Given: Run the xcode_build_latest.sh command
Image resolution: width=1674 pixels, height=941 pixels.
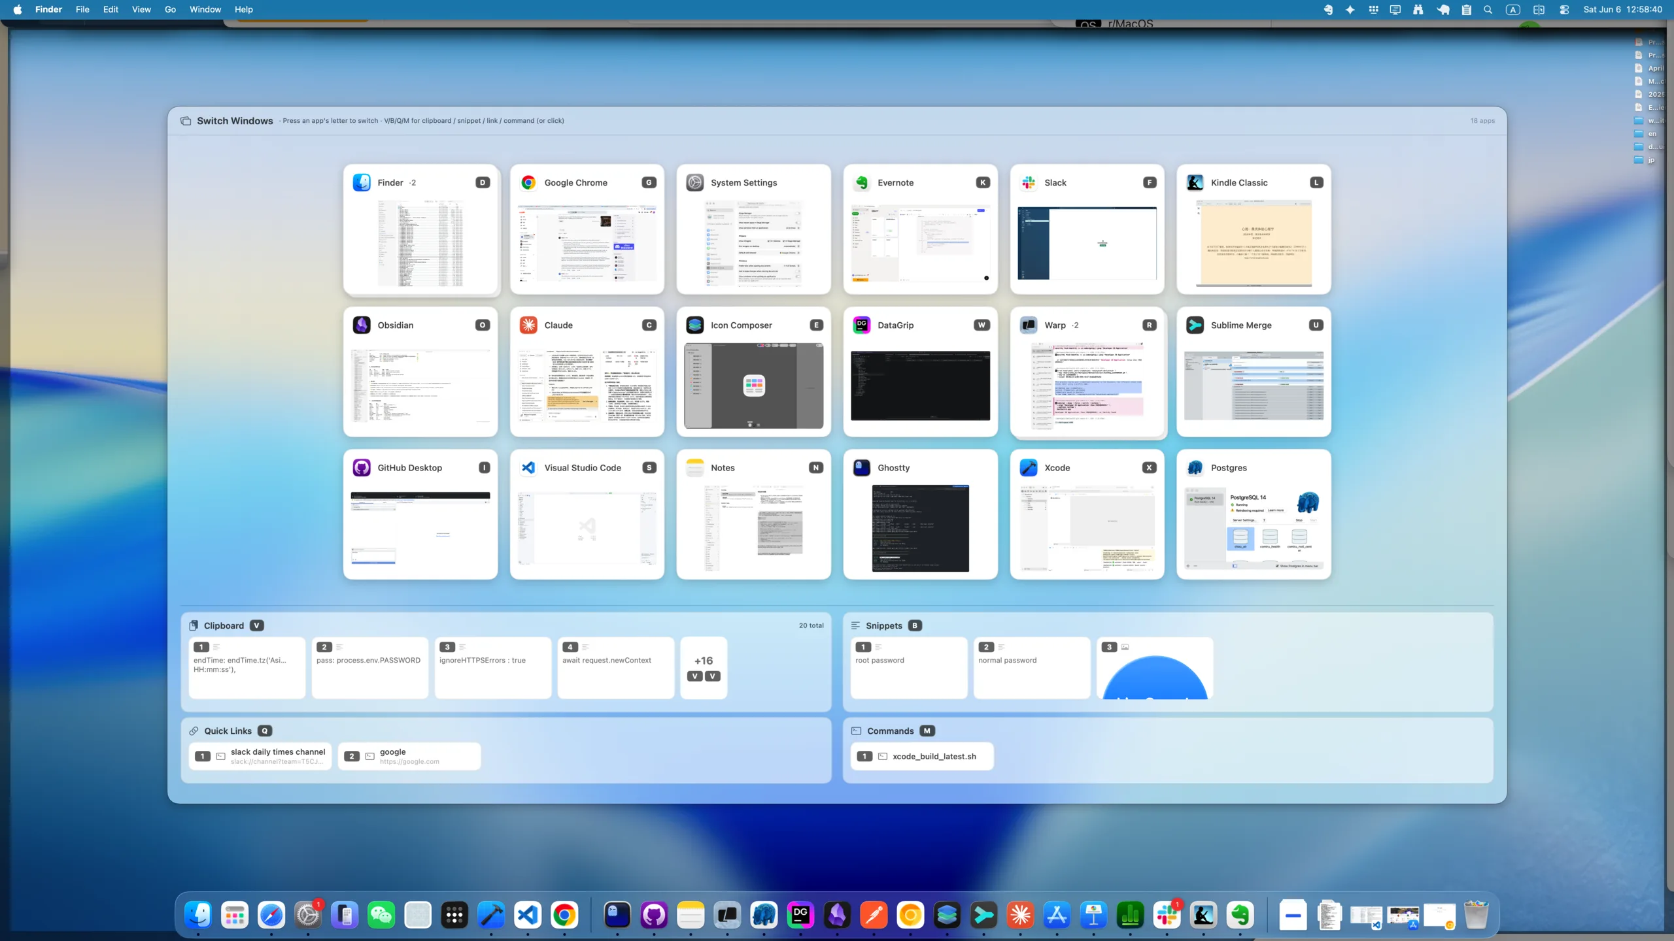Looking at the screenshot, I should coord(922,756).
